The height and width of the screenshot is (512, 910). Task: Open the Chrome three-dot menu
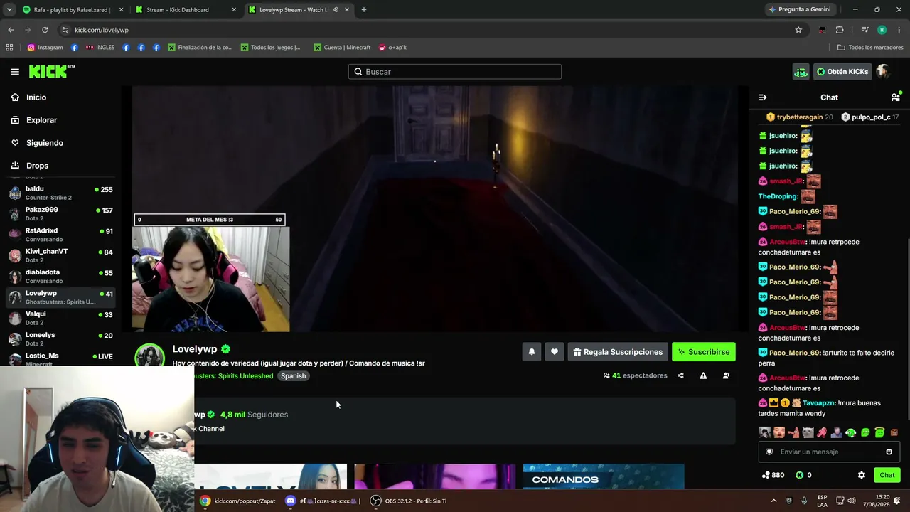point(899,30)
